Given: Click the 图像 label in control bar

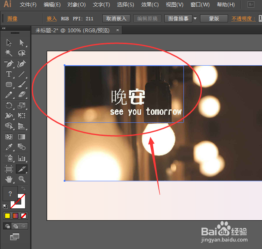Looking at the screenshot, I should pos(12,19).
